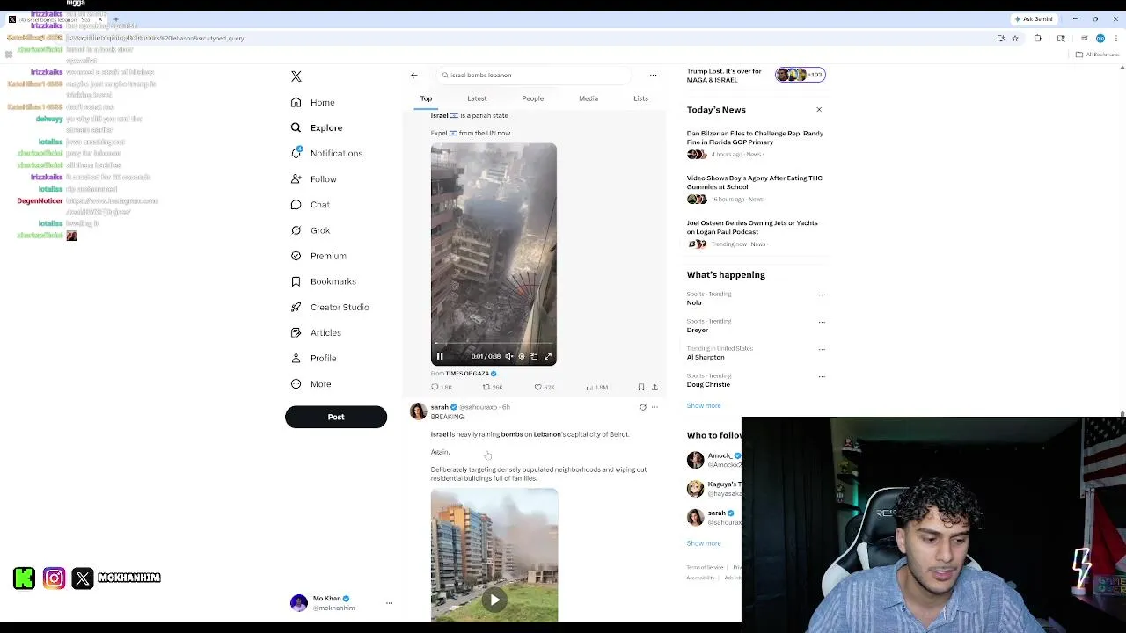Viewport: 1126px width, 633px height.
Task: Click the X logo in the sidebar
Action: point(296,76)
